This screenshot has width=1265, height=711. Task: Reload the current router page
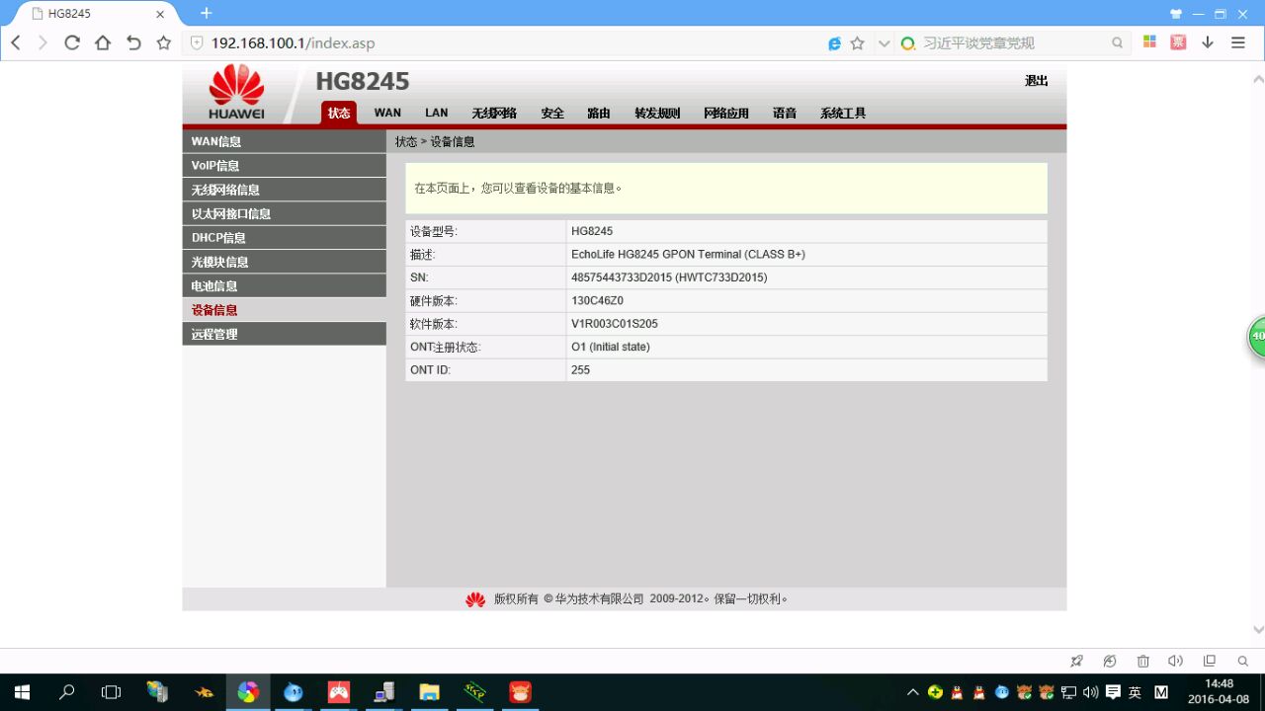coord(72,42)
